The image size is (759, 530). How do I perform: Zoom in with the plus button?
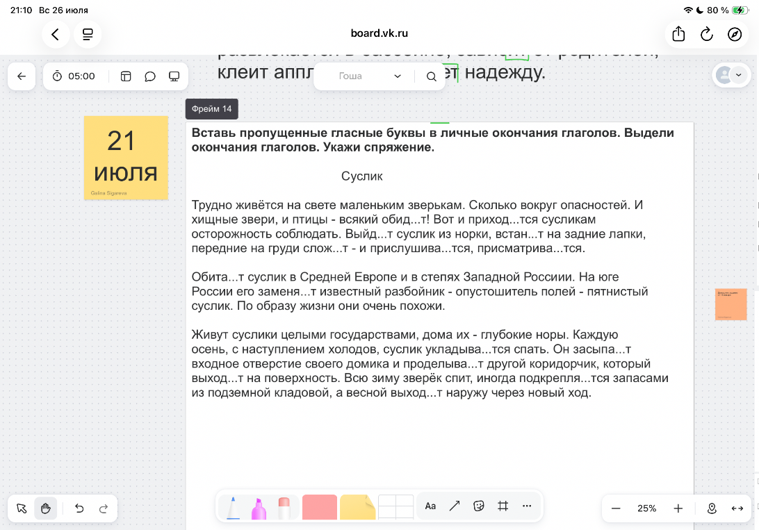pos(678,508)
